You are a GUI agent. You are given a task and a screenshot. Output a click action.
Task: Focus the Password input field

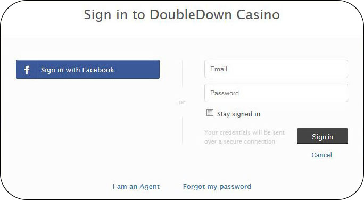(x=276, y=93)
